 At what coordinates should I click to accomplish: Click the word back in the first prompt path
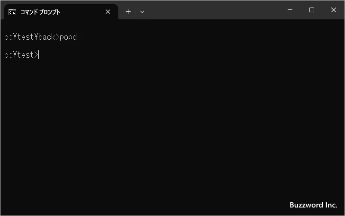click(x=46, y=37)
